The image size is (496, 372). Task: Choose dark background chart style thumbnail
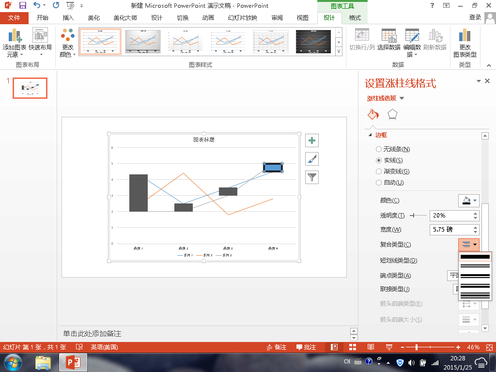[x=313, y=42]
